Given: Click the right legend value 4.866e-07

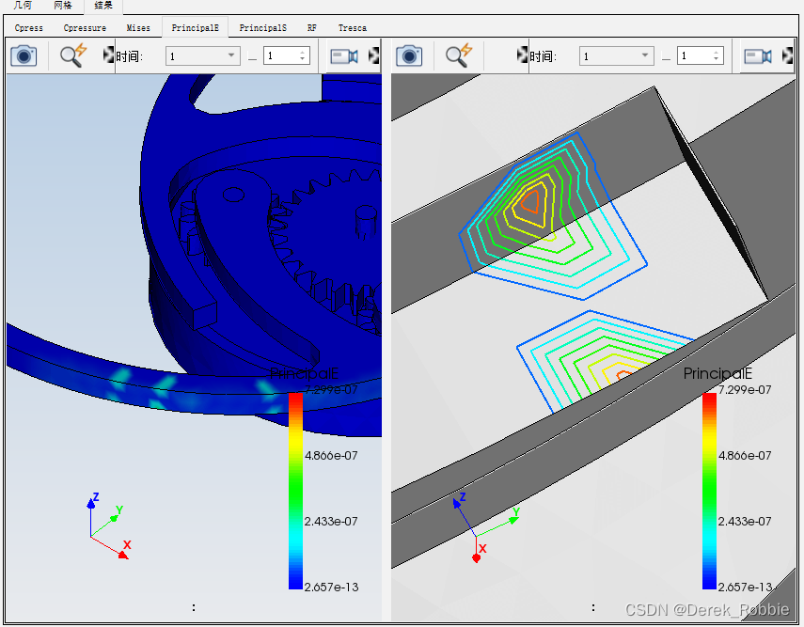Looking at the screenshot, I should [745, 455].
